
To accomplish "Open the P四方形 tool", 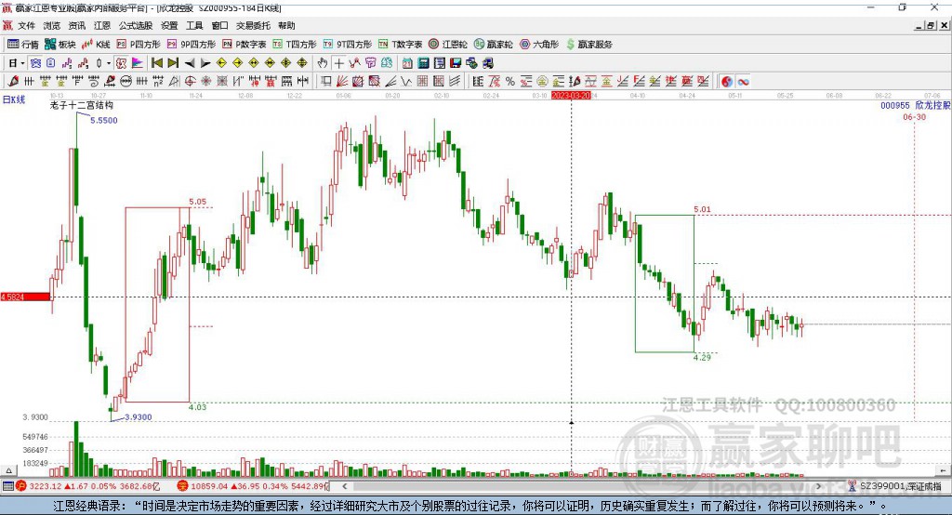I will click(x=139, y=45).
